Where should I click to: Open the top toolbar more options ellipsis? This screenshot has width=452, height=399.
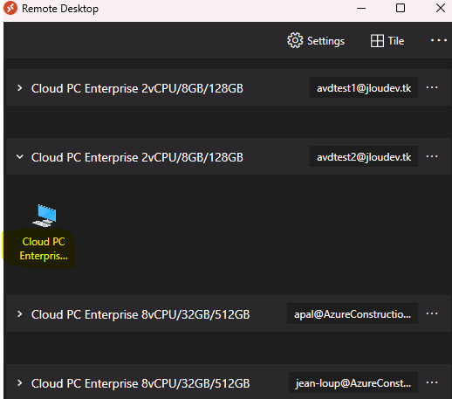click(439, 40)
